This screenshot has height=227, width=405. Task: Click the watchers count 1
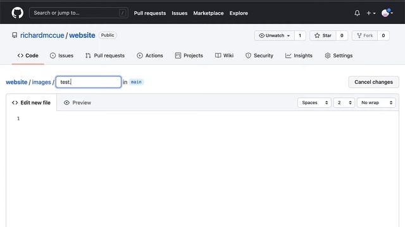pos(300,35)
